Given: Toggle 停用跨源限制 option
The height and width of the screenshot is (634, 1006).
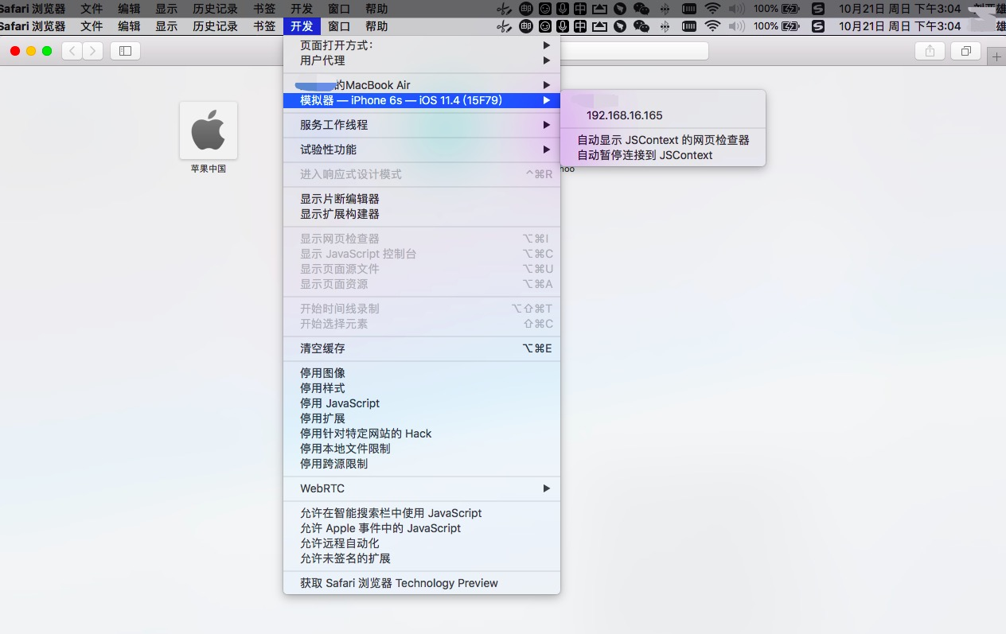Looking at the screenshot, I should coord(422,464).
